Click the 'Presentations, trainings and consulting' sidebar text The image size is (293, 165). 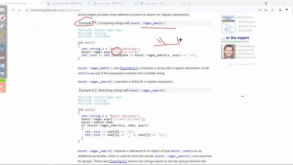pos(246,52)
